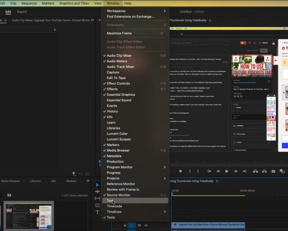Toggle V1 track output eye

tap(146, 225)
